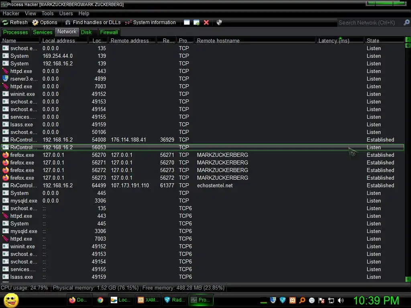Open the View menu

coord(31,13)
